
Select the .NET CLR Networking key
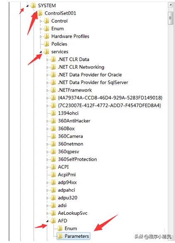pyautogui.click(x=81, y=67)
